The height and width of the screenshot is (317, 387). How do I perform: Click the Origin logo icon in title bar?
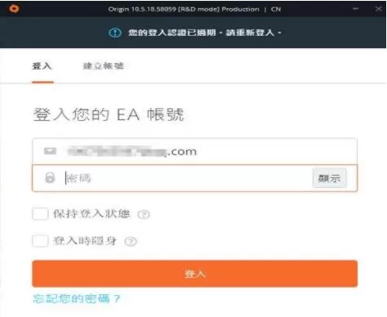coord(14,9)
